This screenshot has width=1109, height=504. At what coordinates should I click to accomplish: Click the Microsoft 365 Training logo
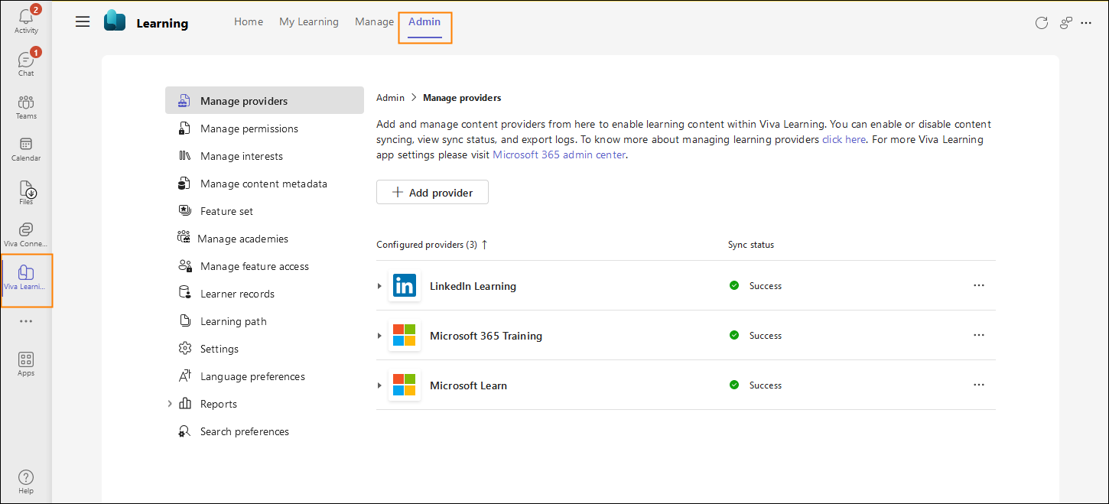pos(404,336)
